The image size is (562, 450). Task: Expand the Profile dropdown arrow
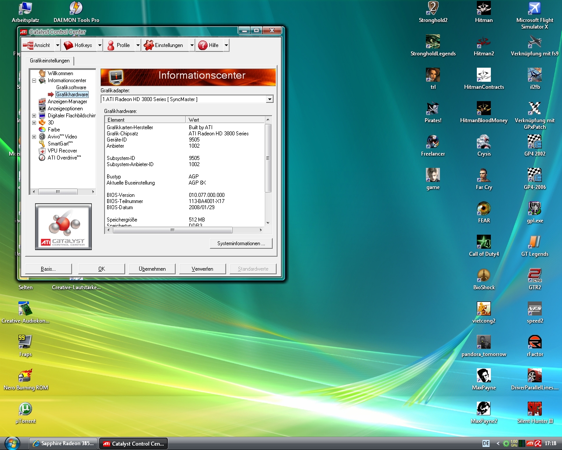click(138, 45)
